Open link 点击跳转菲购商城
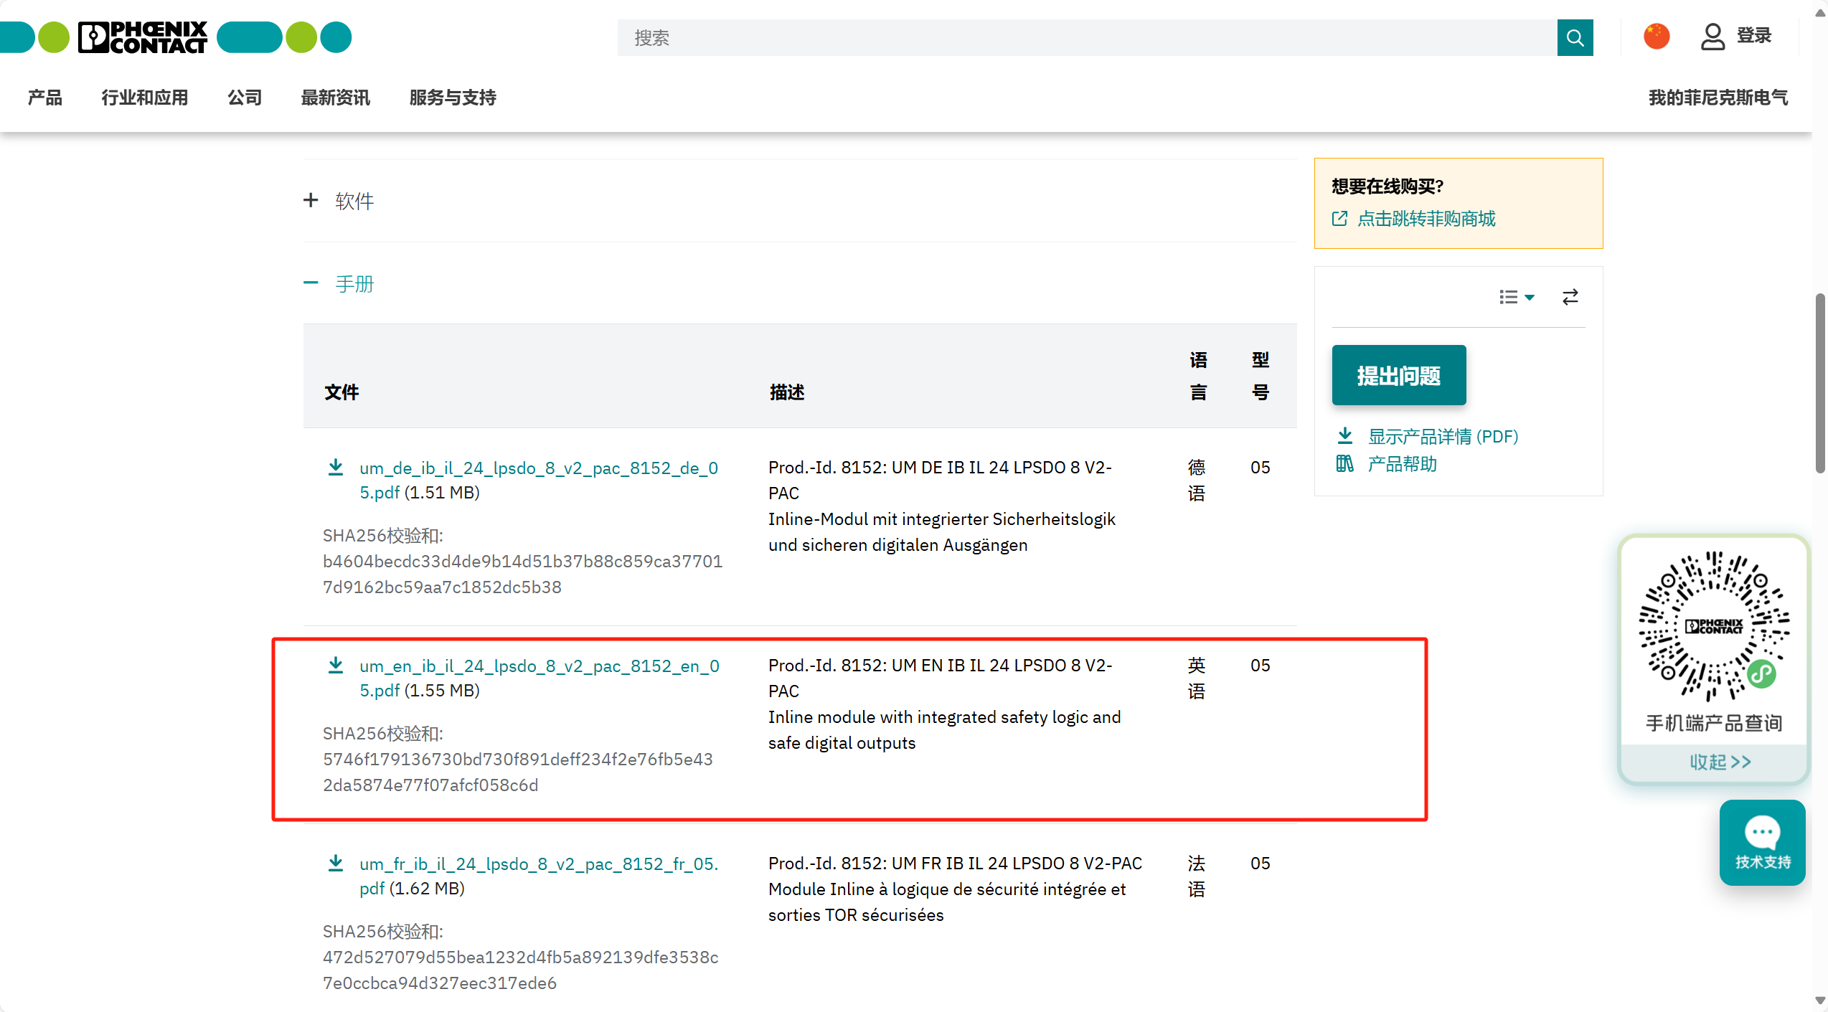Screen dimensions: 1828x1012 (1426, 219)
